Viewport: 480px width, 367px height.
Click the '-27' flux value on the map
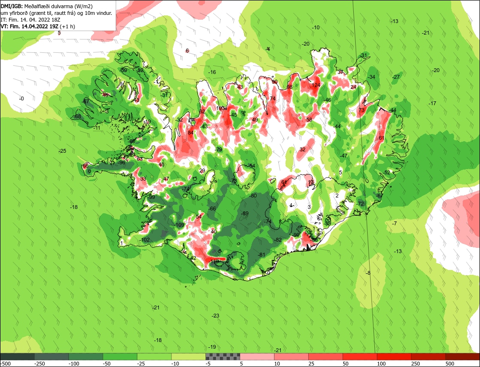pos(396,77)
